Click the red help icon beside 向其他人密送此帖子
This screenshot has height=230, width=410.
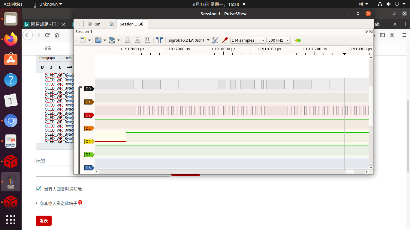(80, 202)
